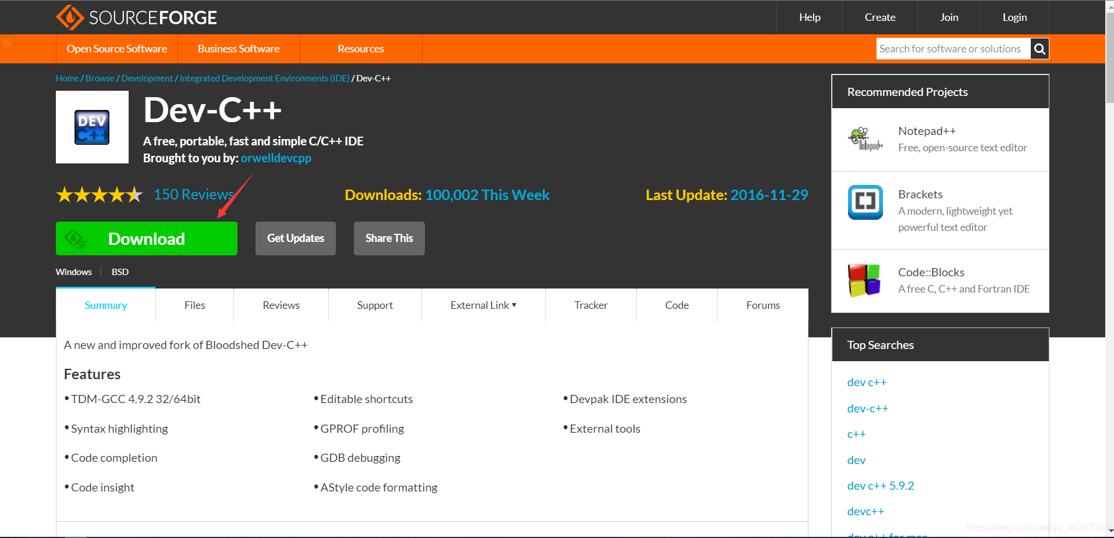Click top search 'dev-c++'

(x=868, y=408)
